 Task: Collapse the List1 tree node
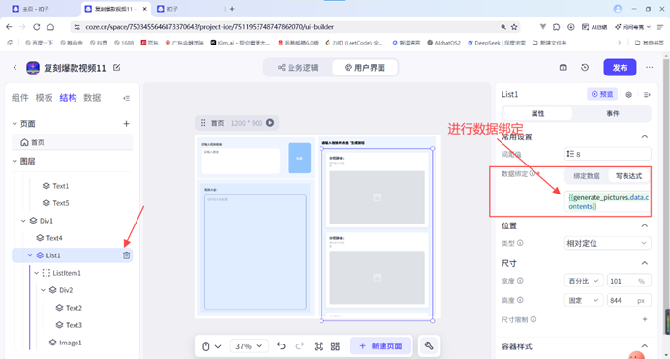click(30, 255)
